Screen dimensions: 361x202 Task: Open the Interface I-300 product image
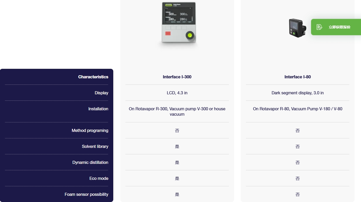point(179,23)
